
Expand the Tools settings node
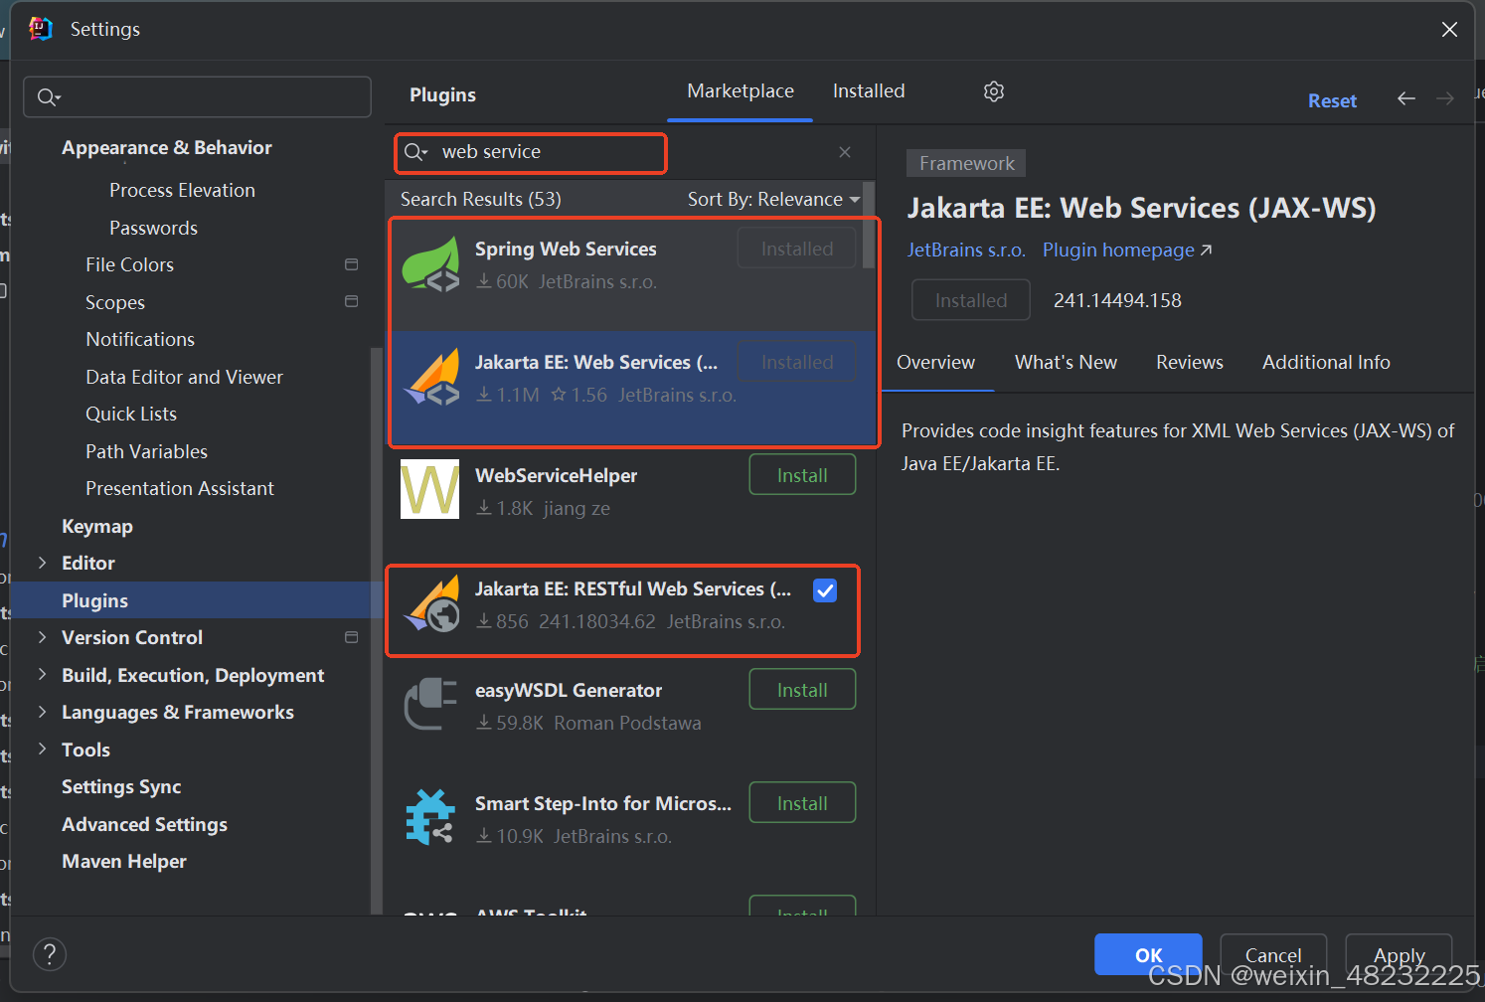pyautogui.click(x=42, y=750)
